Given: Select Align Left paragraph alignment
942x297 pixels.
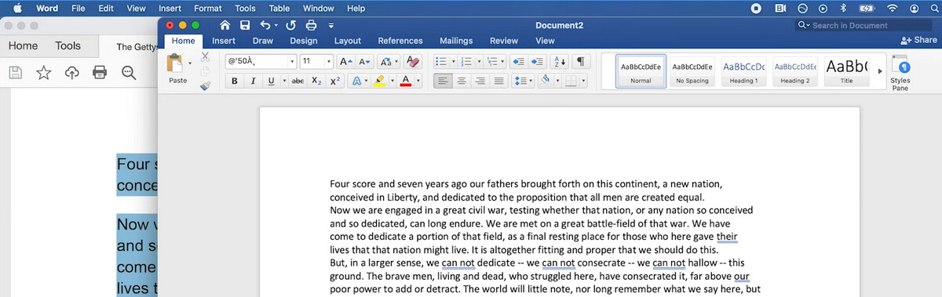Looking at the screenshot, I should tap(443, 81).
